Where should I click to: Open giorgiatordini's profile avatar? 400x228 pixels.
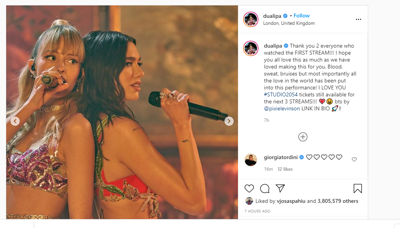coord(251,159)
